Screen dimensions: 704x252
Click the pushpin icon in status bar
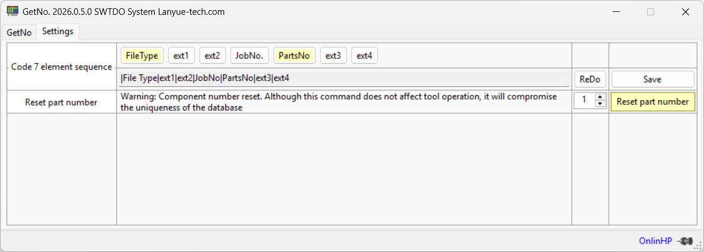(686, 241)
